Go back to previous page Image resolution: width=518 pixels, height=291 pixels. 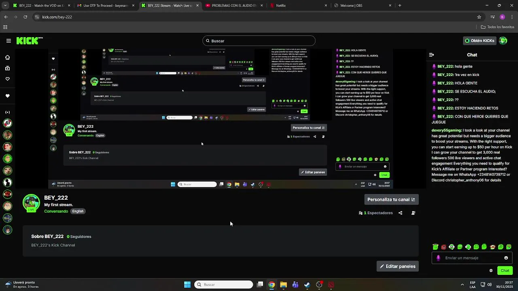(x=6, y=17)
